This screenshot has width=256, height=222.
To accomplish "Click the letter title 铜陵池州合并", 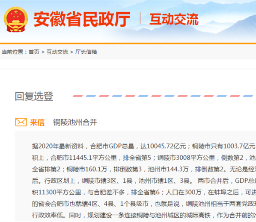I will [75, 122].
